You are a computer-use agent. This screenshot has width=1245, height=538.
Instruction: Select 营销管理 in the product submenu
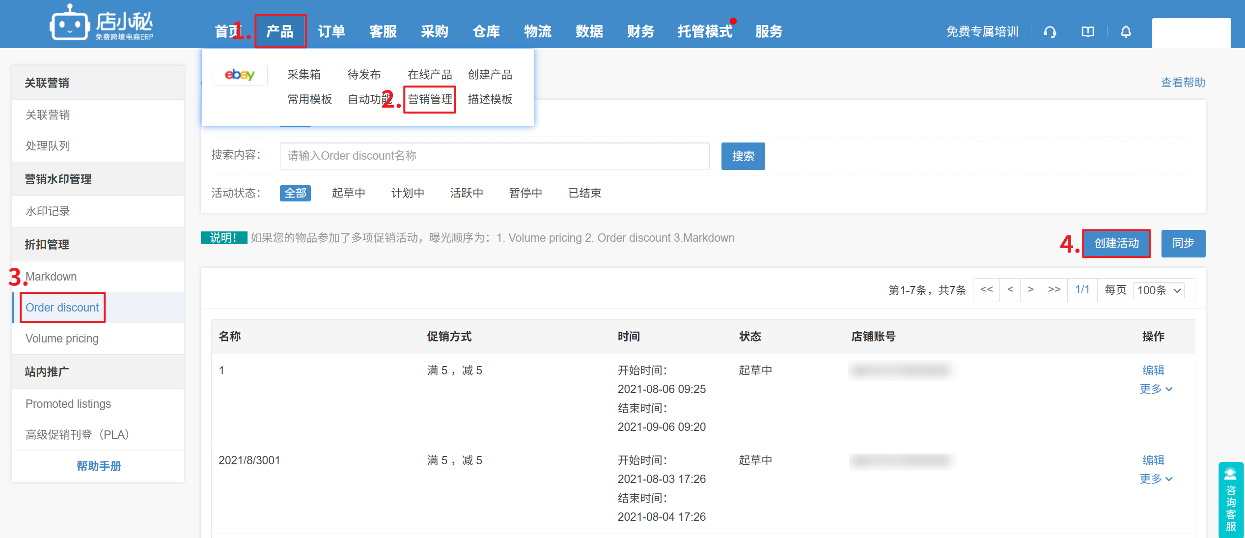pos(430,99)
